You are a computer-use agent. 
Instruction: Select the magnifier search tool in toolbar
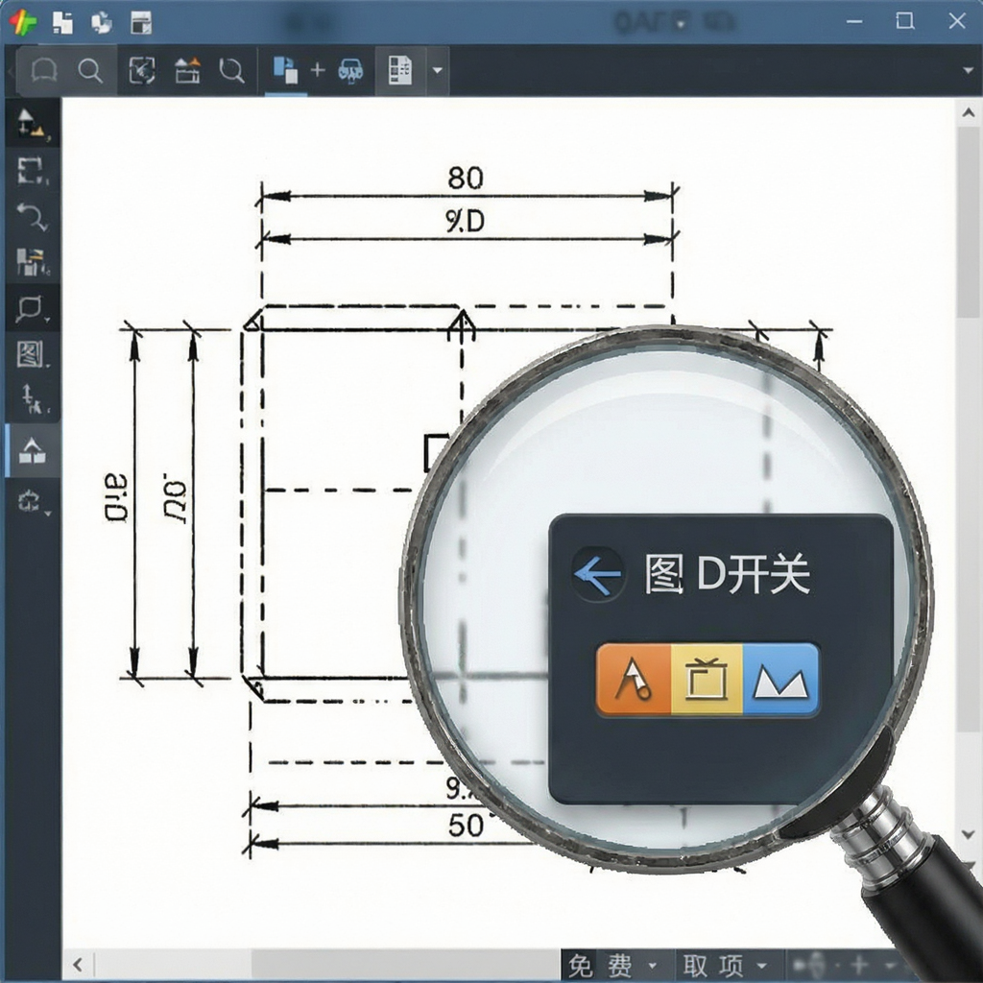[90, 71]
